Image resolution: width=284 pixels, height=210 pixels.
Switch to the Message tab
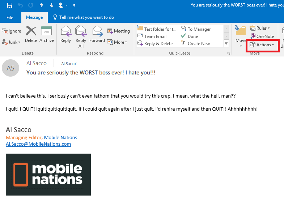point(34,17)
